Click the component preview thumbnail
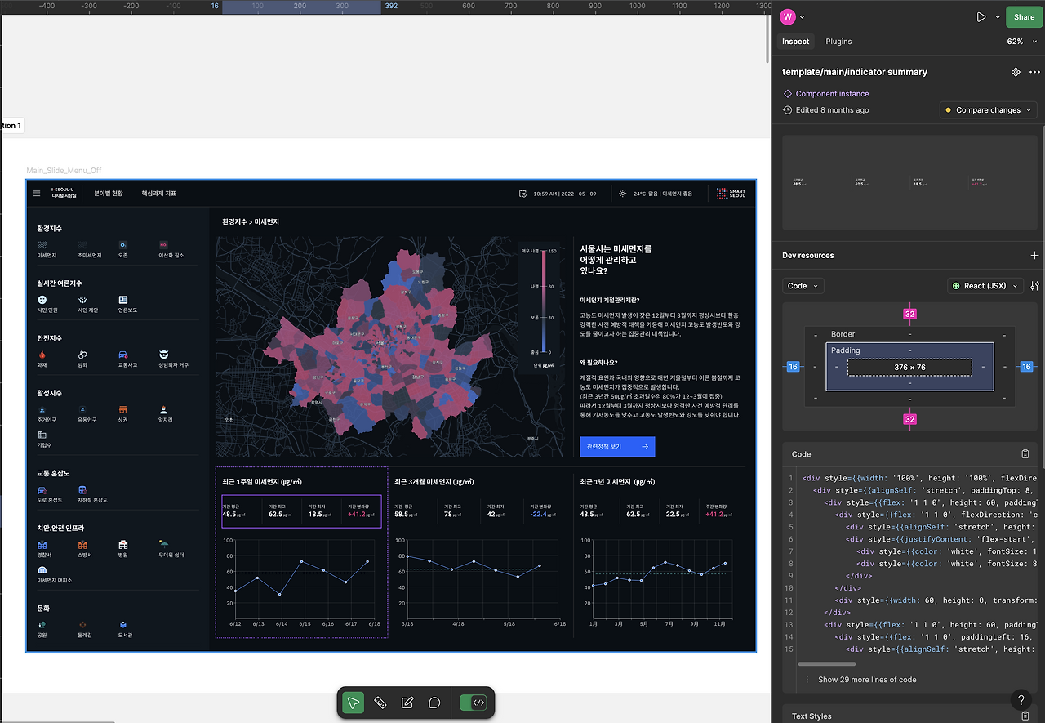 pos(909,182)
